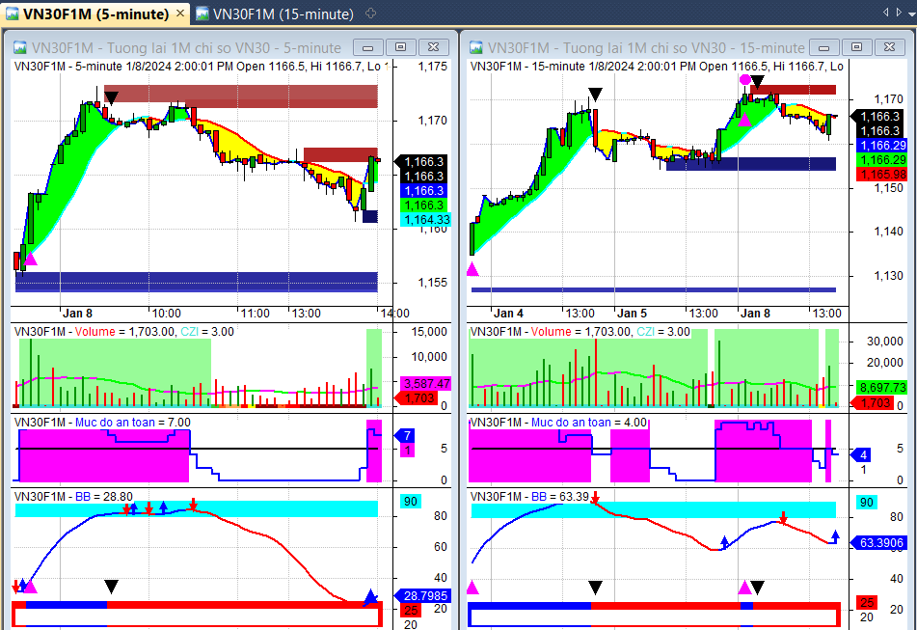917x630 pixels.
Task: Click the blue 28.7985 BB value label
Action: coord(424,595)
